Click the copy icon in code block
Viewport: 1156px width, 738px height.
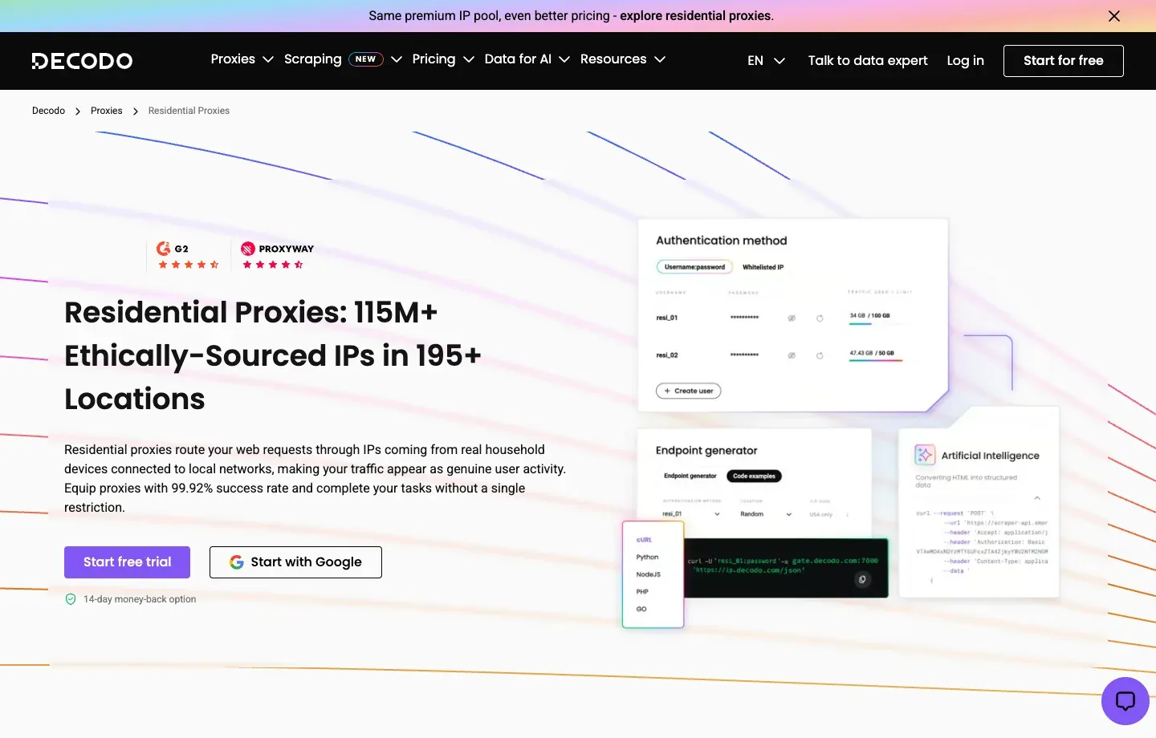[862, 579]
